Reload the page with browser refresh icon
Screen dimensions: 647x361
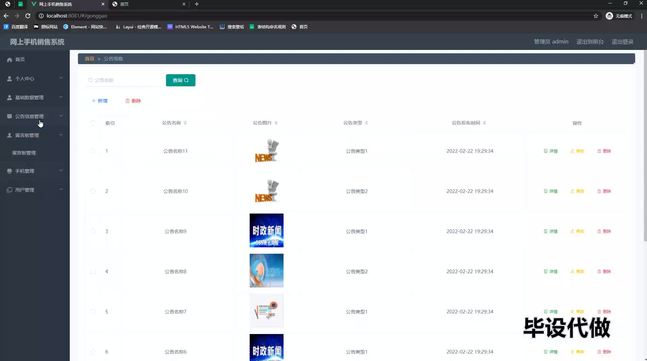coord(28,16)
